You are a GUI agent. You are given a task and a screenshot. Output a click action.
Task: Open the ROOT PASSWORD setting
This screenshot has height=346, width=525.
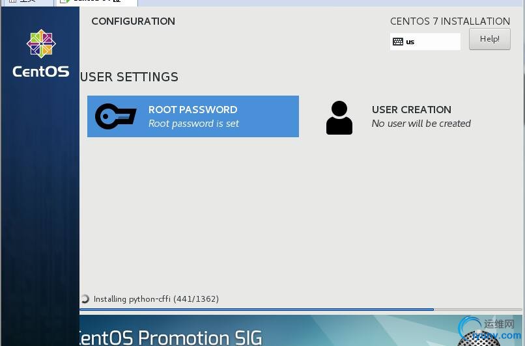193,116
